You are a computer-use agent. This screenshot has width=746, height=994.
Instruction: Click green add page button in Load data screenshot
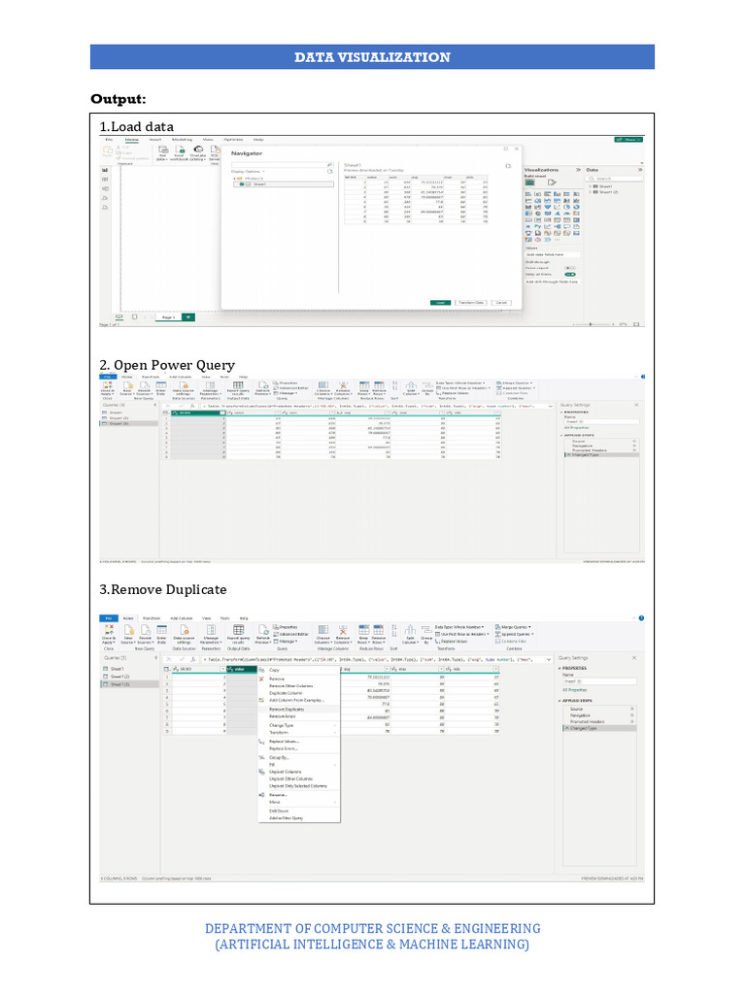187,317
